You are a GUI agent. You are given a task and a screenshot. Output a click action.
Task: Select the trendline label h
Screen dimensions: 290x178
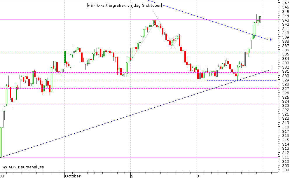coord(271,40)
